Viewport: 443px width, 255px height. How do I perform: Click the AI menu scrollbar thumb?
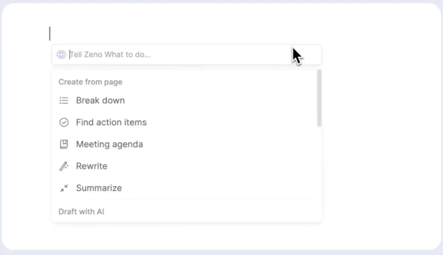click(319, 98)
